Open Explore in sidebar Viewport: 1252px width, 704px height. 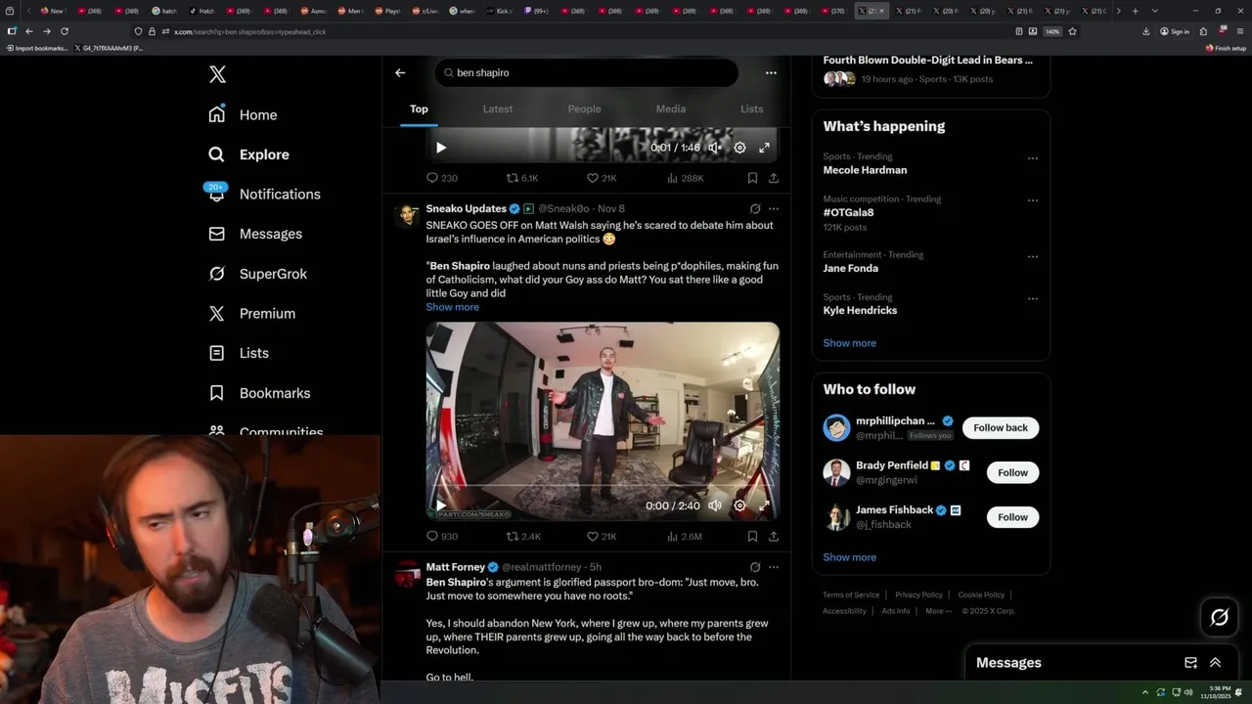(x=248, y=154)
